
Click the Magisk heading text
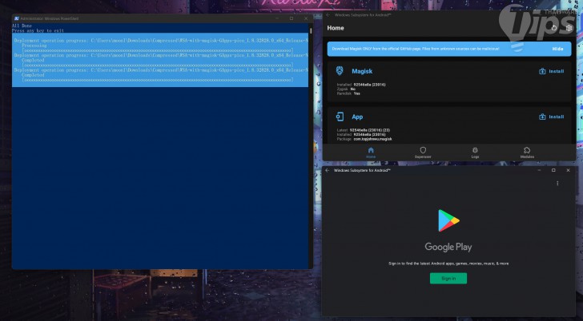pos(362,71)
